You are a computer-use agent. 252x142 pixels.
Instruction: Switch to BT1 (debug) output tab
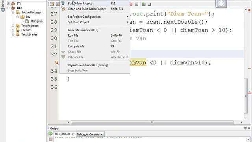click(x=62, y=134)
